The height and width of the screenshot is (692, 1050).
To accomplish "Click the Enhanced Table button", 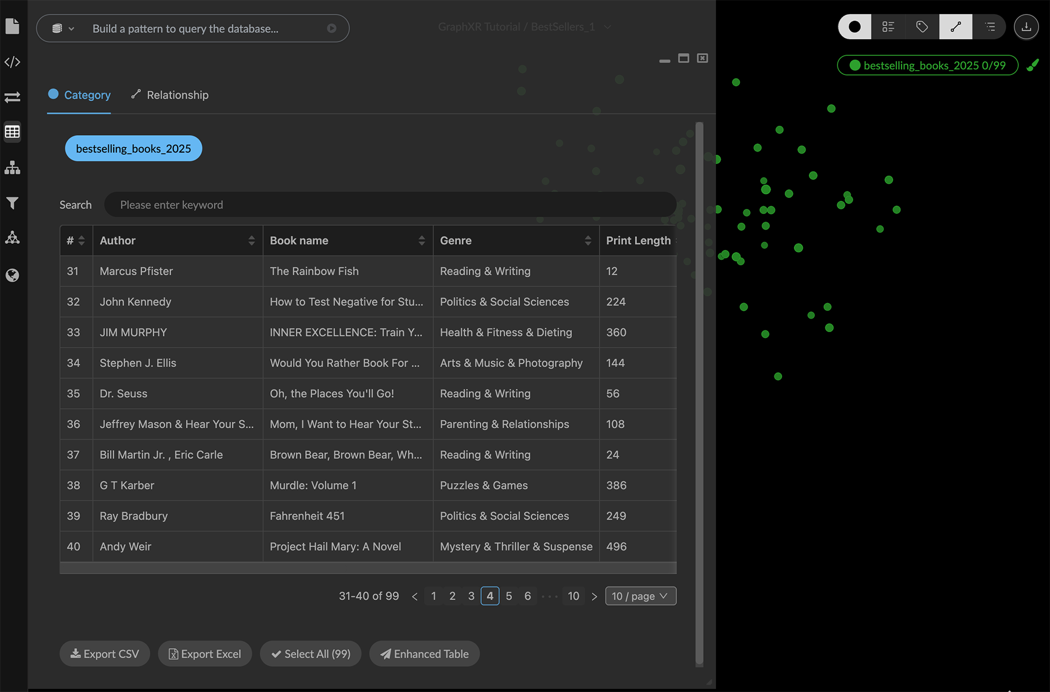I will tap(424, 654).
